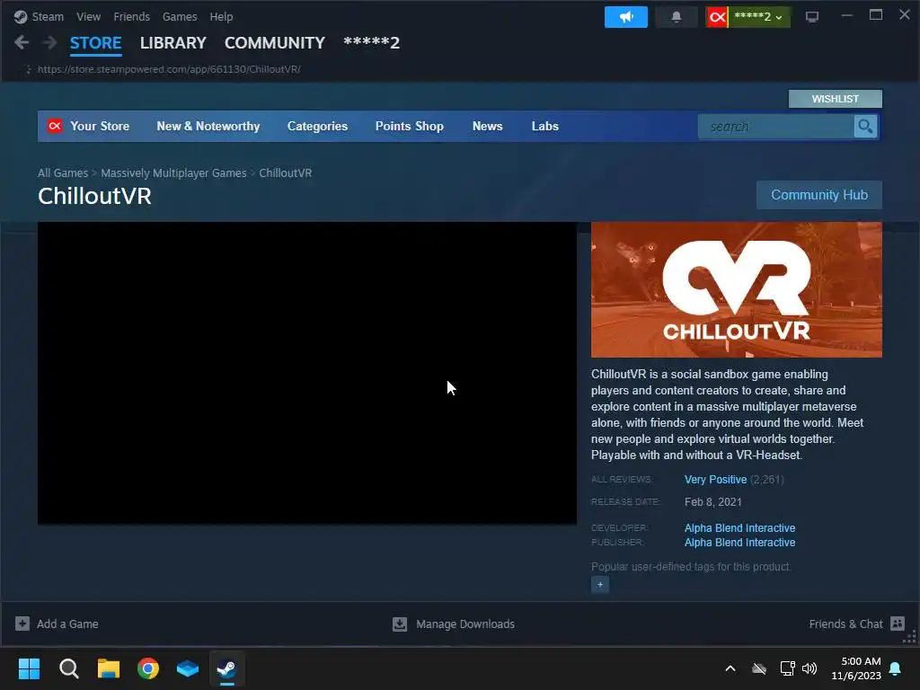This screenshot has width=920, height=690.
Task: Click the Your Store logo icon
Action: pos(55,126)
